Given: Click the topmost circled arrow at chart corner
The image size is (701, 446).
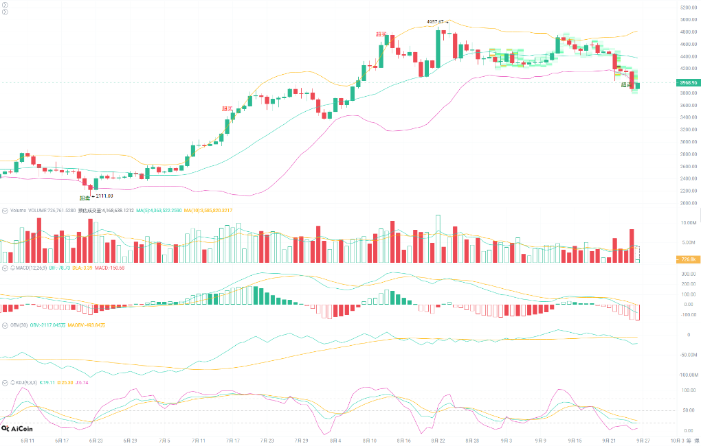Looking at the screenshot, I should click(x=5, y=5).
